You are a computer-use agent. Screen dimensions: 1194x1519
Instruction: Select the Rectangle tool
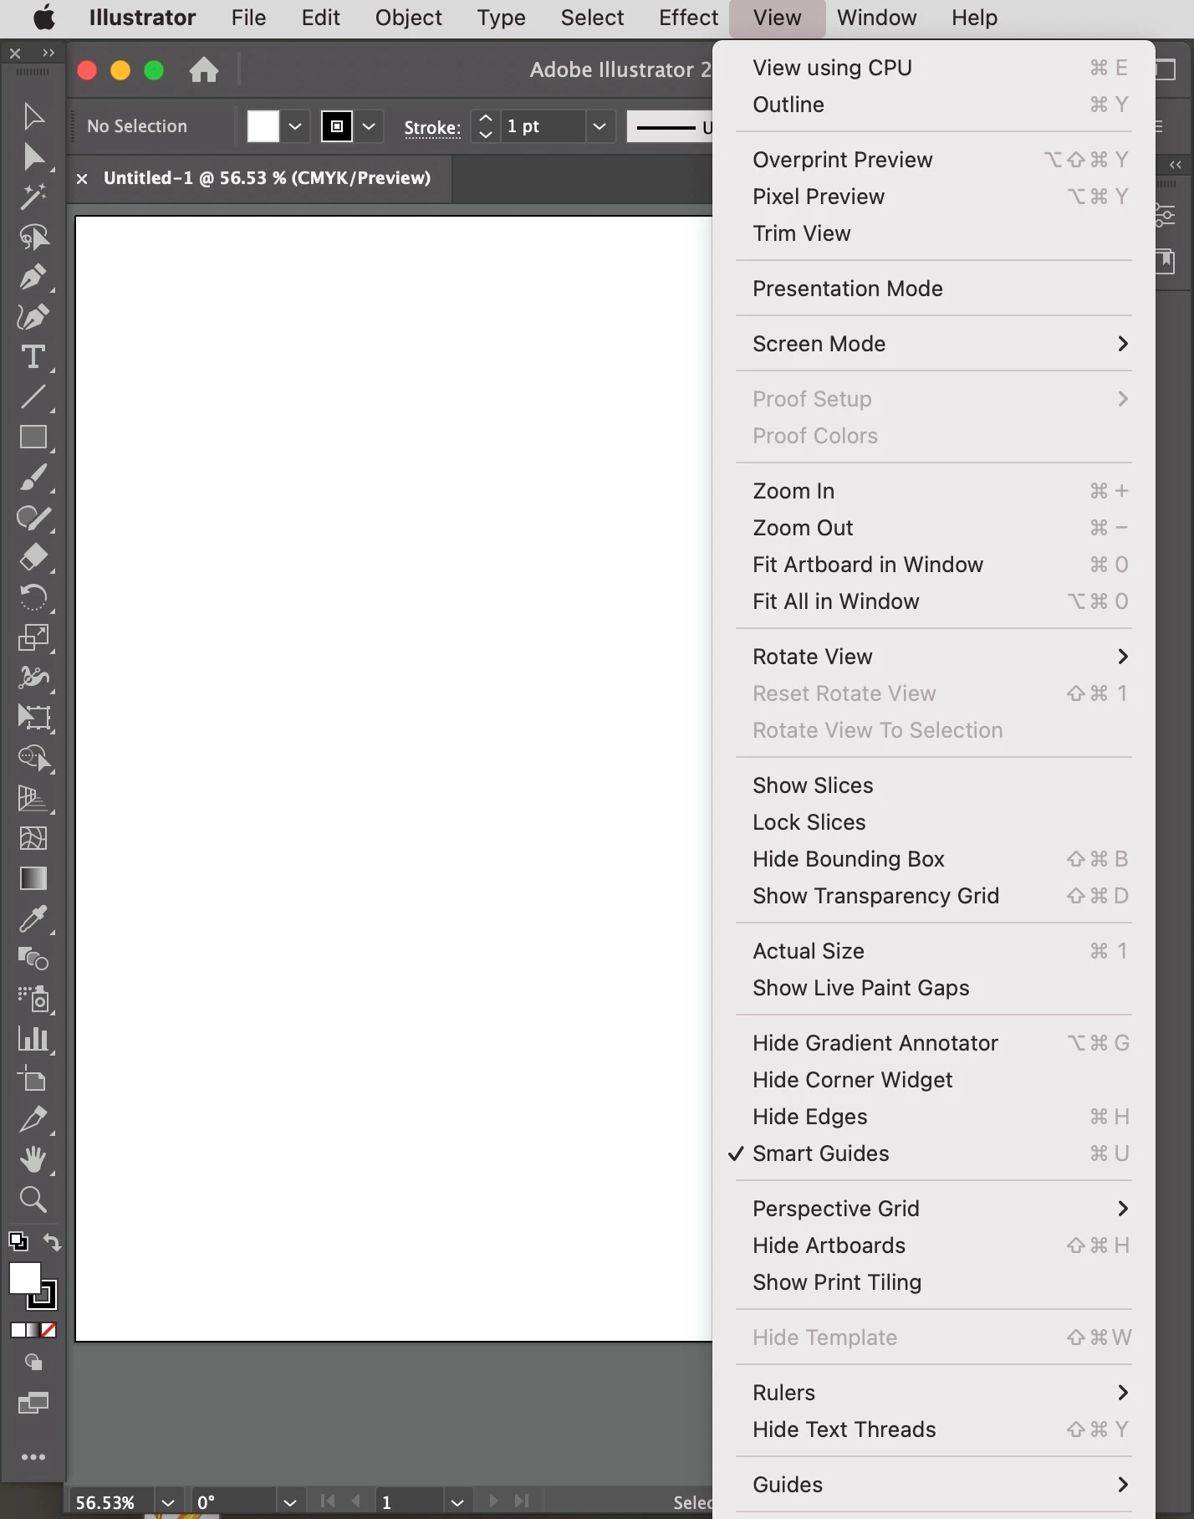(x=33, y=437)
